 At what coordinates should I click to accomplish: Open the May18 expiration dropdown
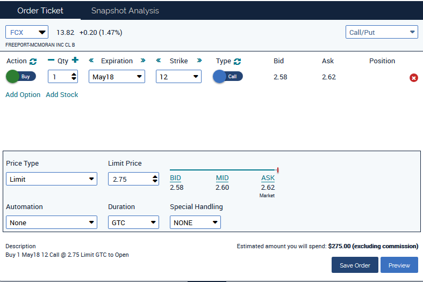[x=117, y=77]
